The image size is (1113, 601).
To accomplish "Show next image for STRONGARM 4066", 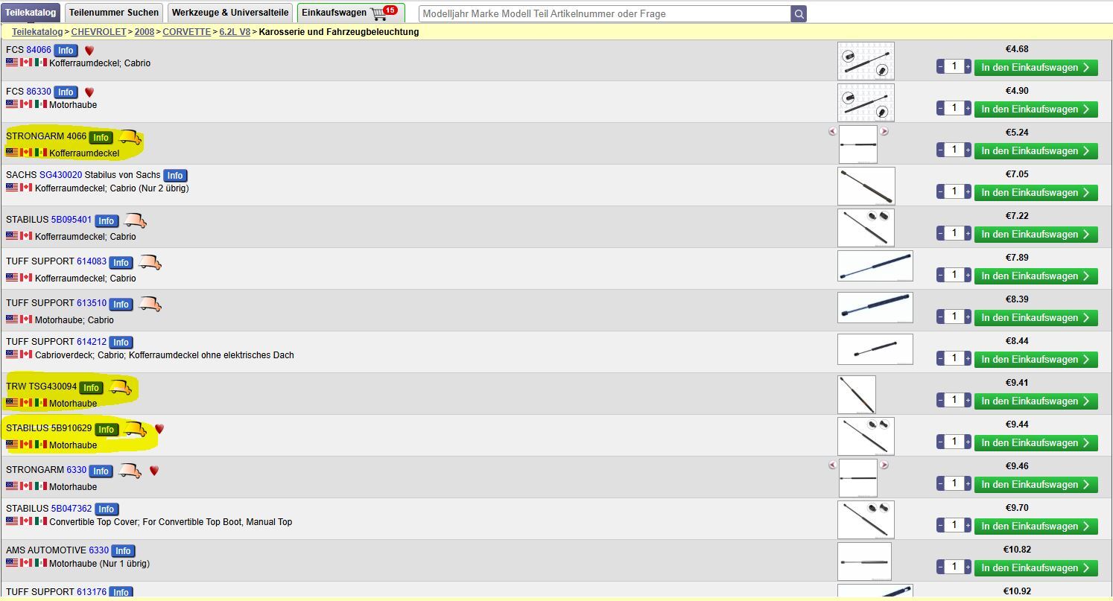I will coord(884,132).
